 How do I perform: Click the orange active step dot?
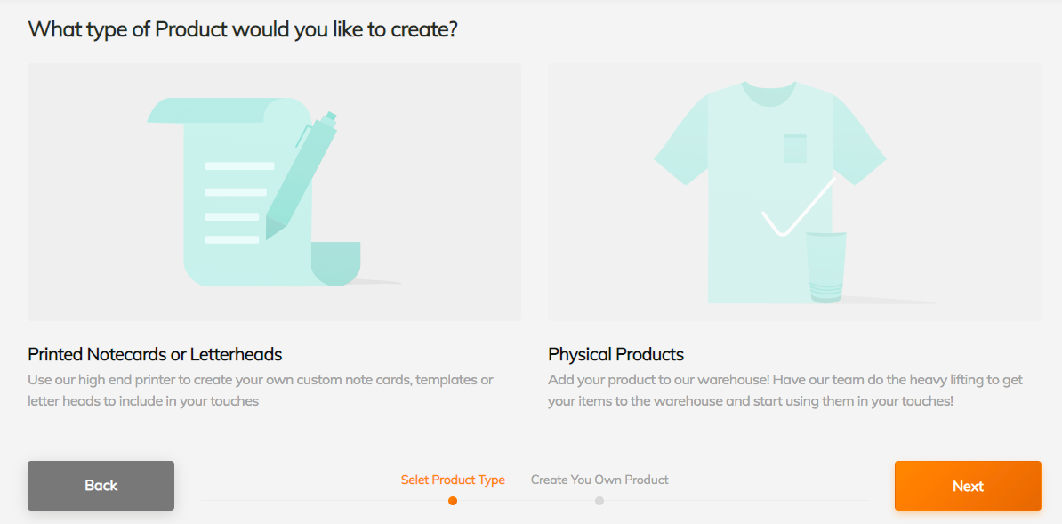pyautogui.click(x=453, y=501)
